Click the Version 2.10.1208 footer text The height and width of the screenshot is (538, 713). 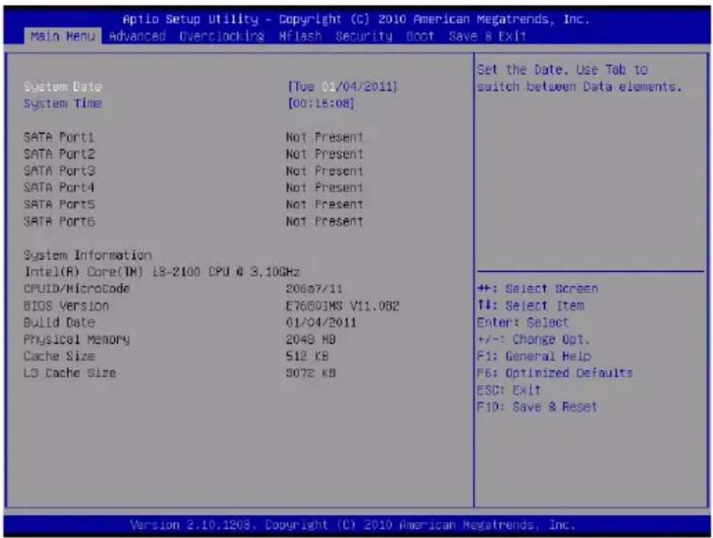(x=353, y=526)
